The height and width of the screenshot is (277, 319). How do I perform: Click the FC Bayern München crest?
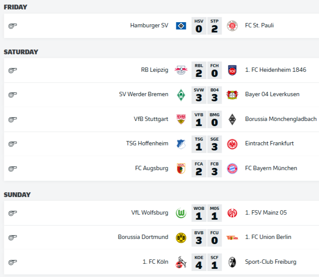(232, 168)
